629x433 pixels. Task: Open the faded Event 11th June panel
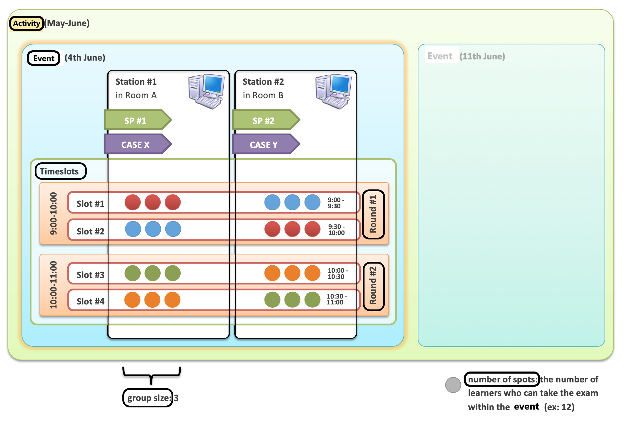[x=511, y=195]
